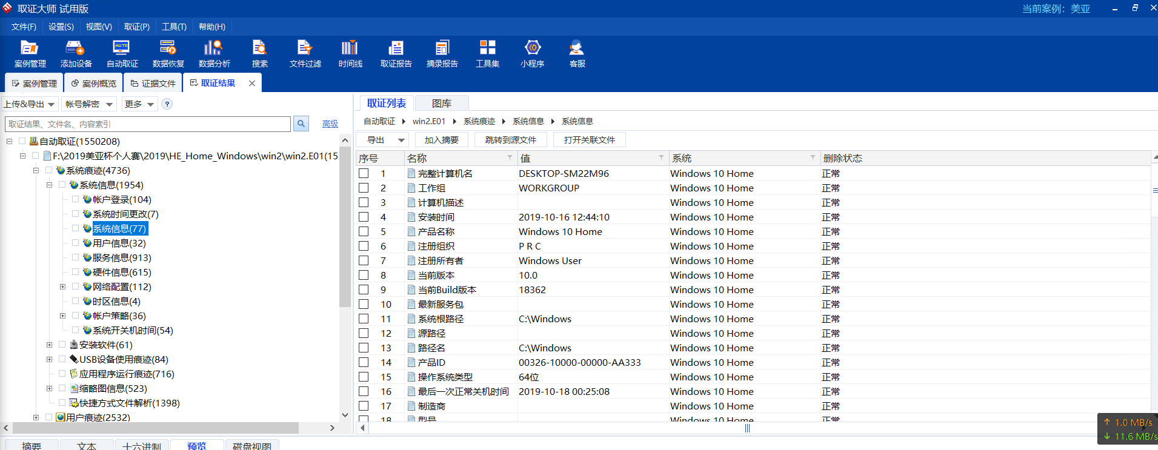The height and width of the screenshot is (450, 1158).
Task: Click the win2.E01 breadcrumb
Action: click(429, 121)
